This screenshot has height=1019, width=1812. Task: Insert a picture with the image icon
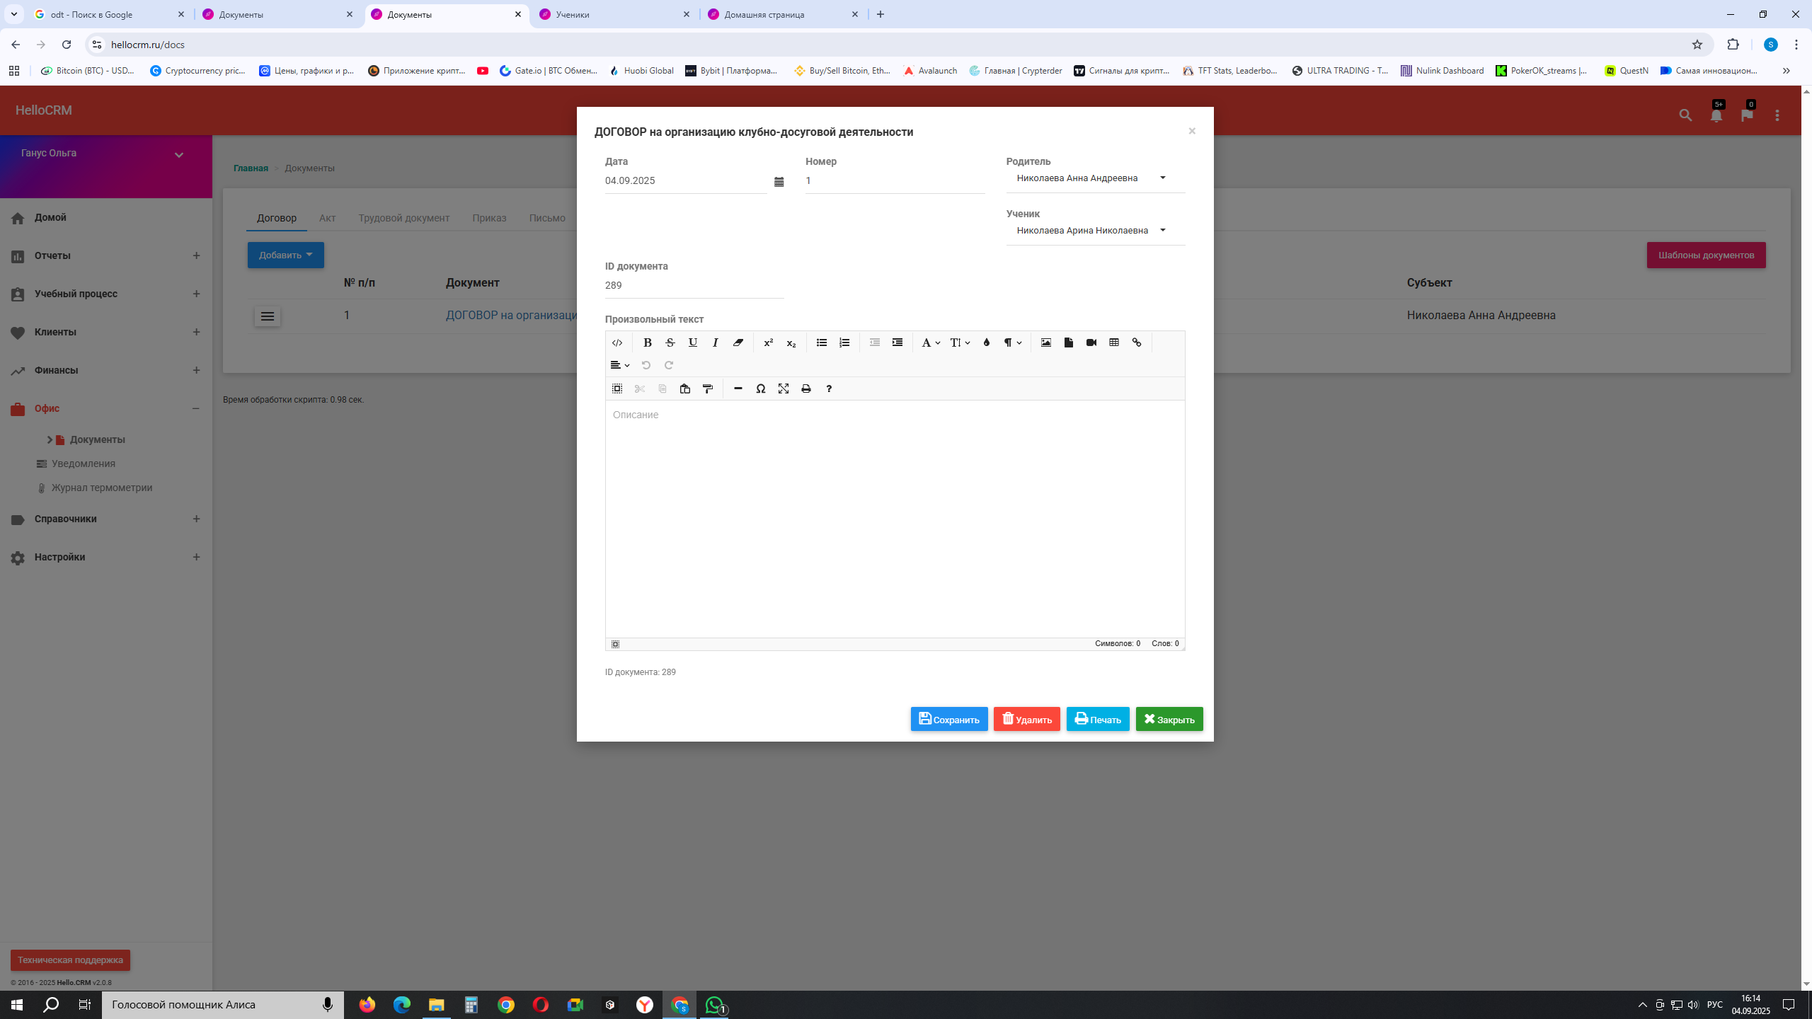point(1046,342)
